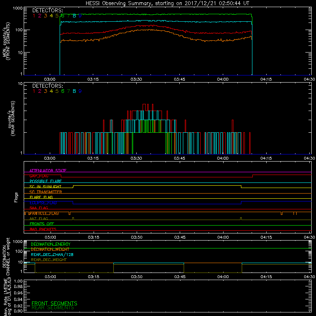
Task: Click the REAR_DEC_CHAN/128 legend label
Action: coord(52,254)
